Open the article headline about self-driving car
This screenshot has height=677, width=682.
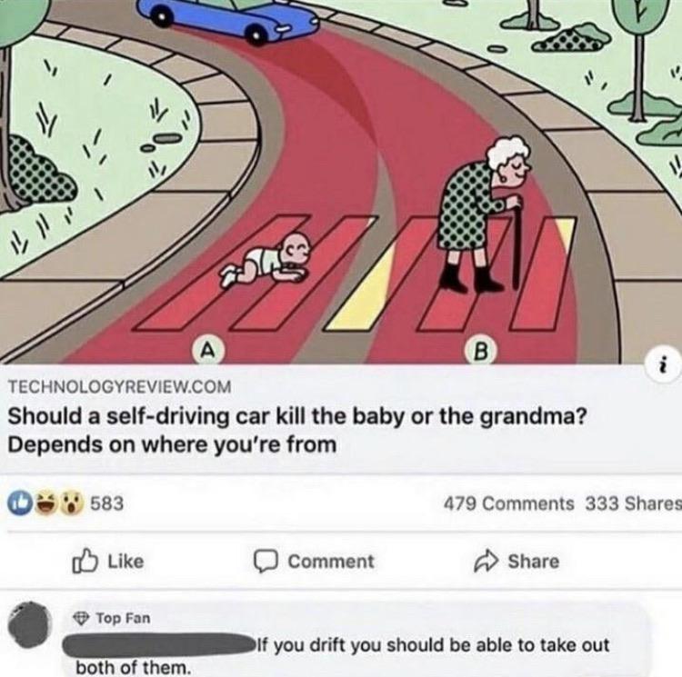(x=297, y=431)
